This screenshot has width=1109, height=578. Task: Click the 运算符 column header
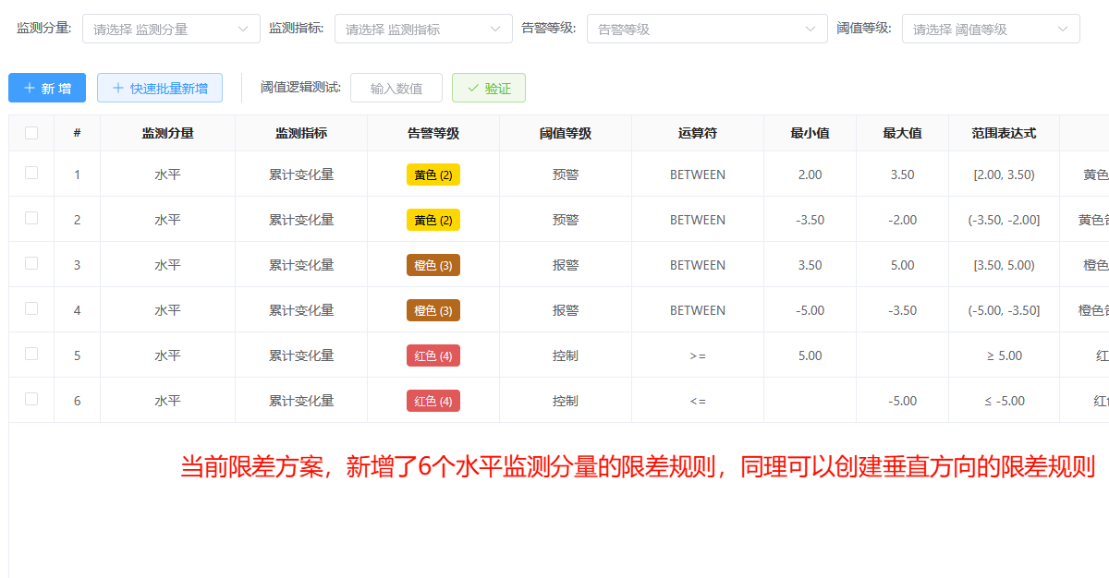click(x=698, y=133)
